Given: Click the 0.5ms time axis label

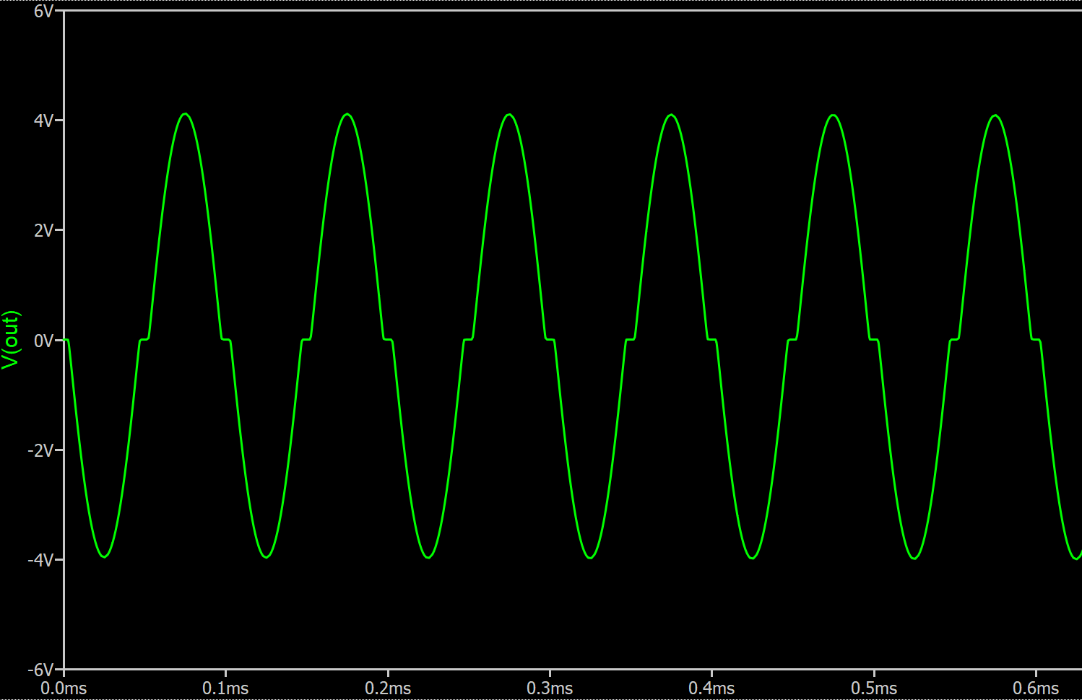Looking at the screenshot, I should pos(874,688).
